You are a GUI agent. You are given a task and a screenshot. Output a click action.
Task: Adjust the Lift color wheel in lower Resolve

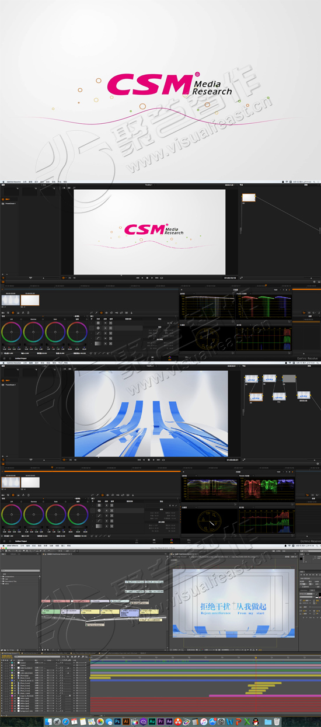pos(12,514)
